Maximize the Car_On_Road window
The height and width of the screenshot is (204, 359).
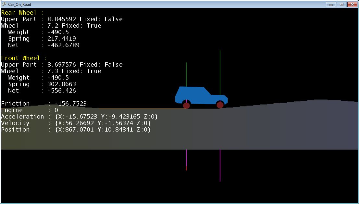click(x=341, y=5)
